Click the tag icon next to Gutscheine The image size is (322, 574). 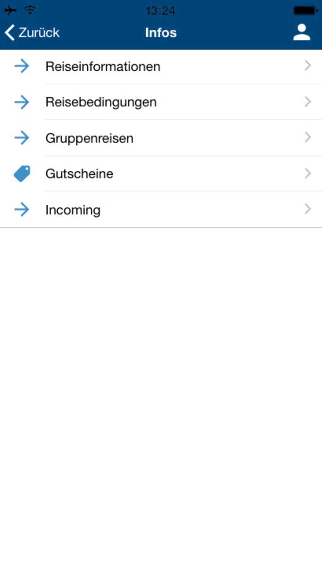pyautogui.click(x=22, y=174)
